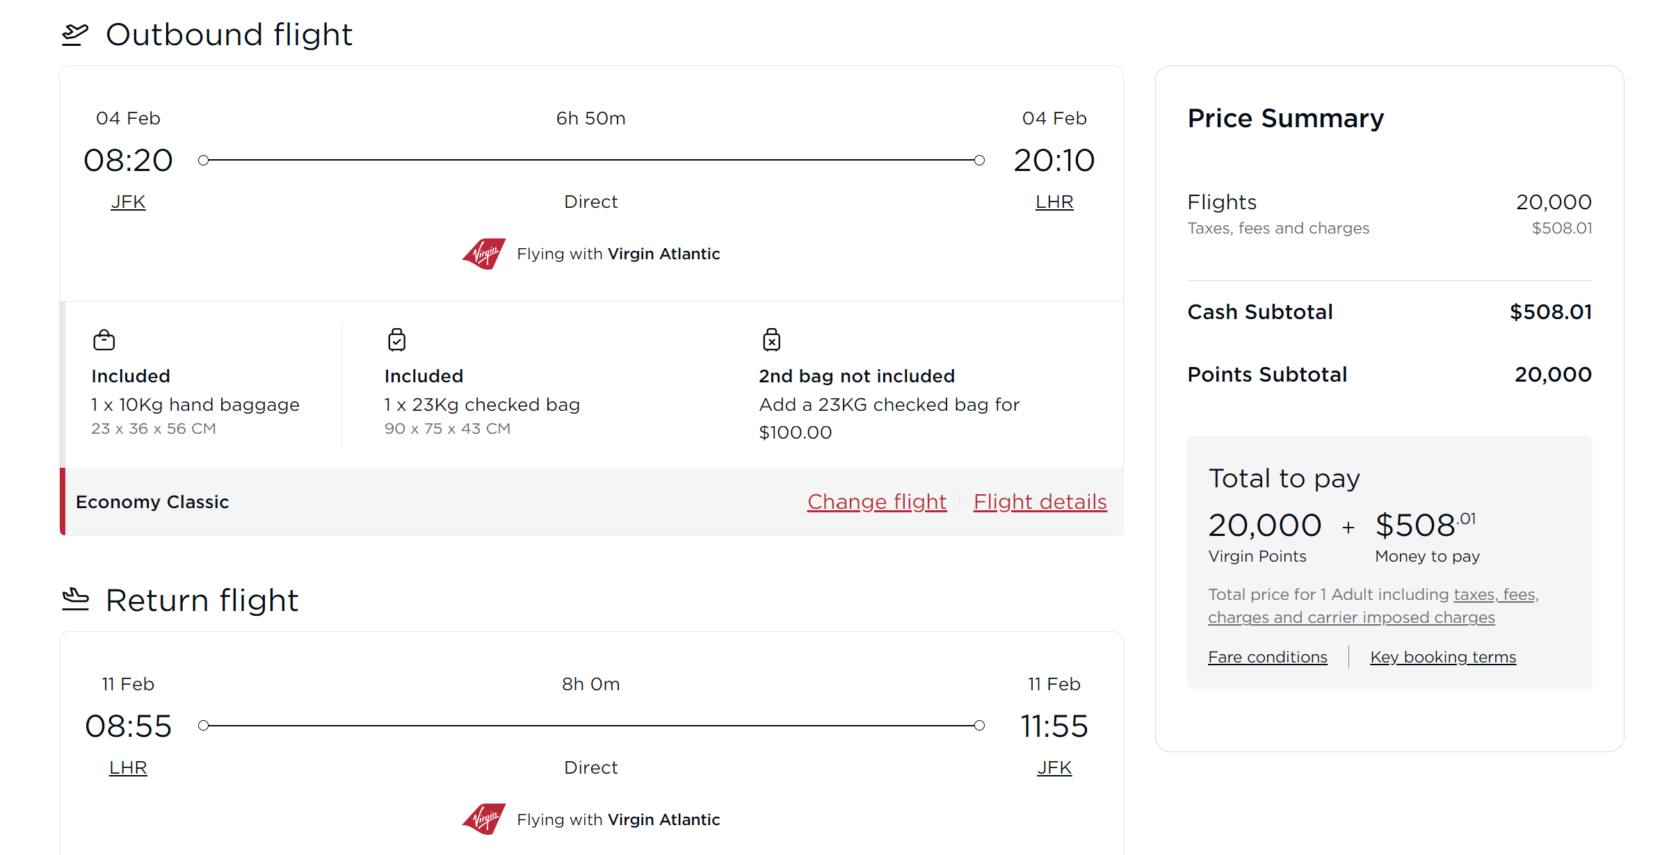Viewport: 1669px width, 855px height.
Task: Open the Flight details link
Action: pyautogui.click(x=1040, y=502)
